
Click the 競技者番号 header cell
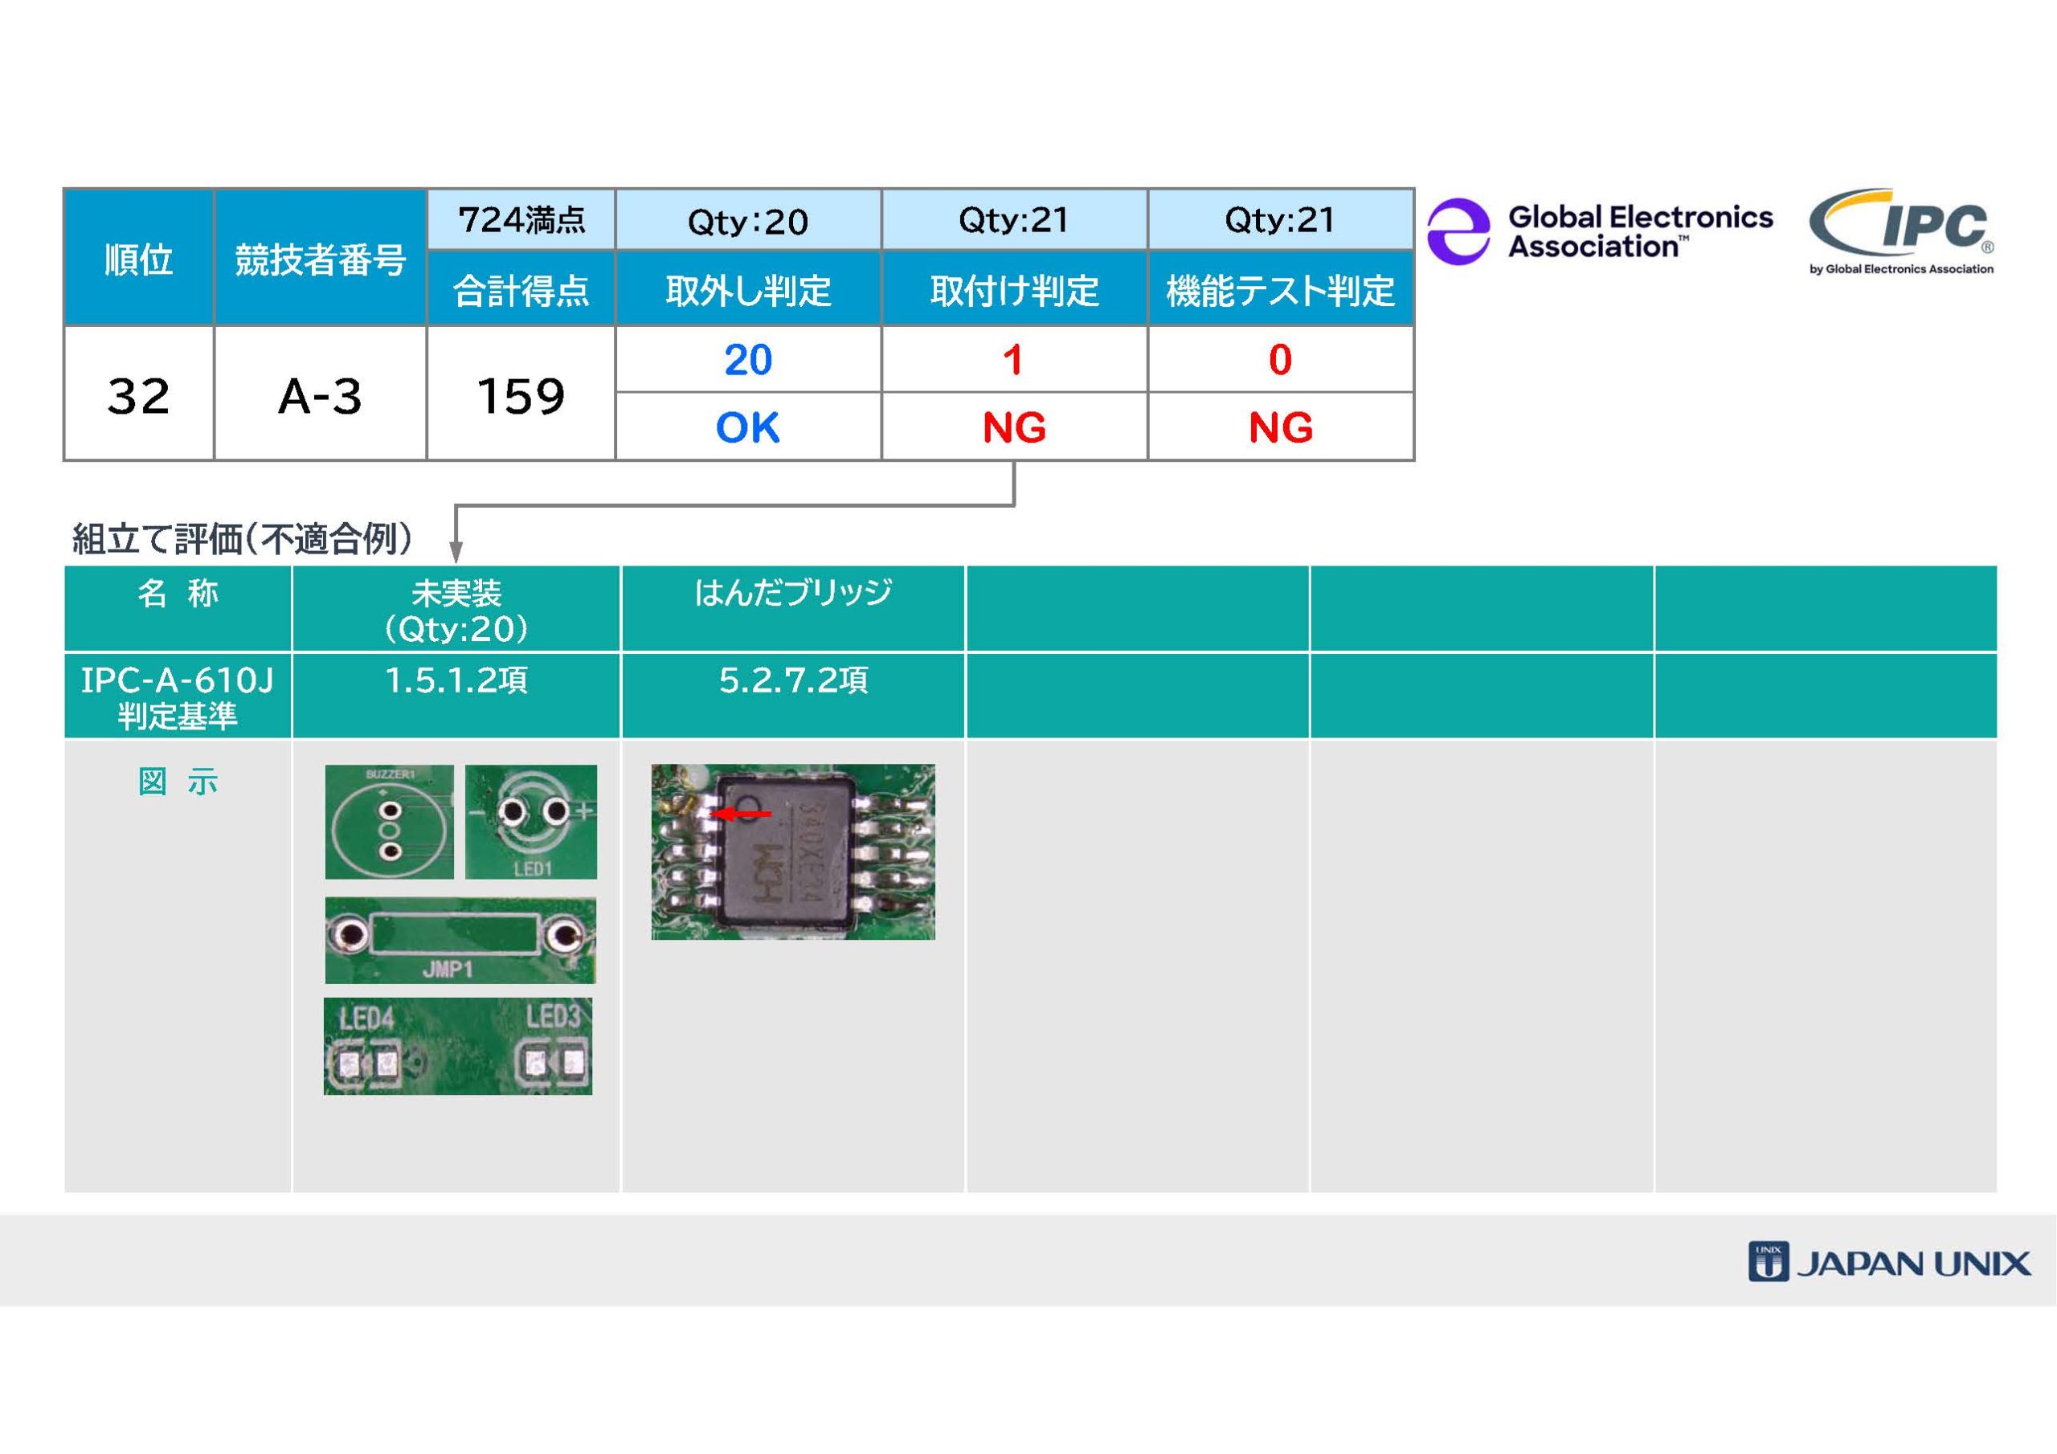(320, 259)
